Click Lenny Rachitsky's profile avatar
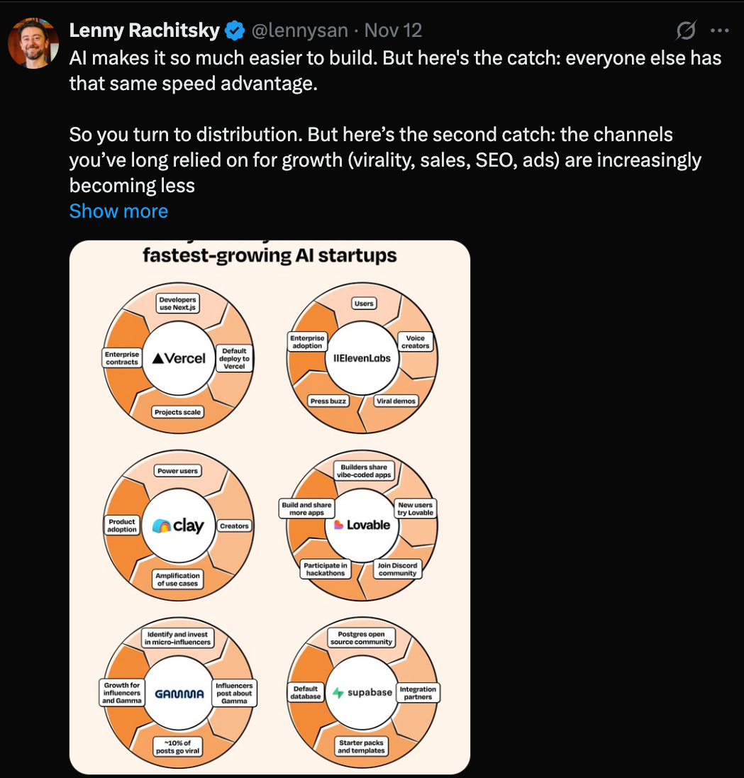 pyautogui.click(x=33, y=44)
